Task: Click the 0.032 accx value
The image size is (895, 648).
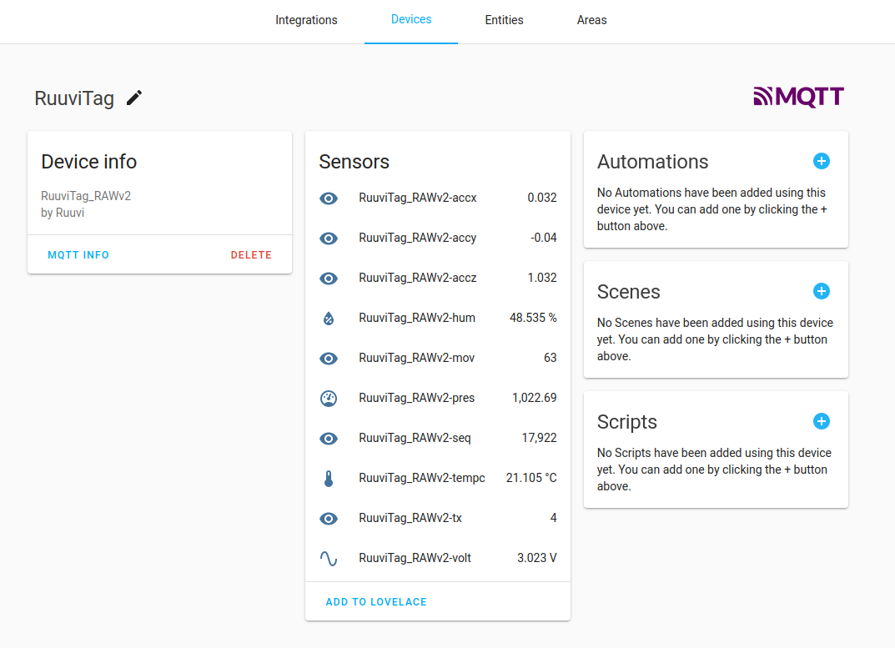Action: 541,198
